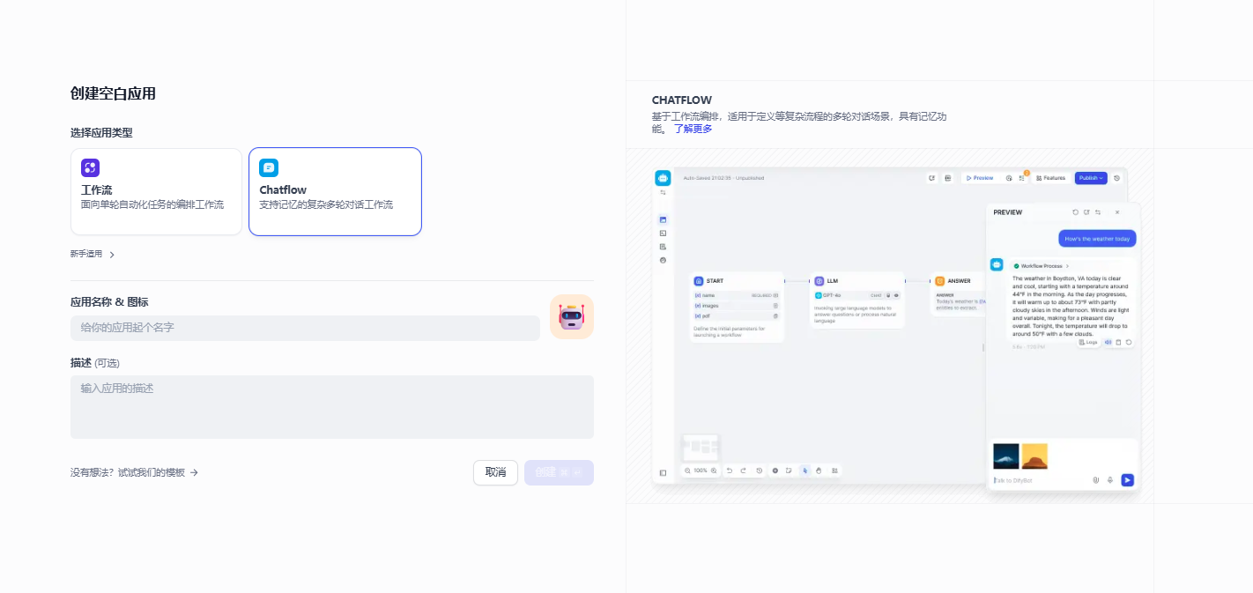Viewport: 1253px width, 593px height.
Task: Expand the 新手适用 beginner options section
Action: (x=93, y=255)
